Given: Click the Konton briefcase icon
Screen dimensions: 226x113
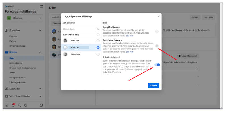Looking at the screenshot, I should (x=7, y=52).
